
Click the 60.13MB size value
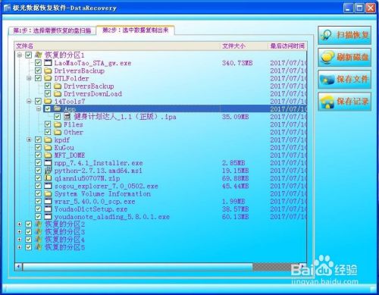[235, 217]
